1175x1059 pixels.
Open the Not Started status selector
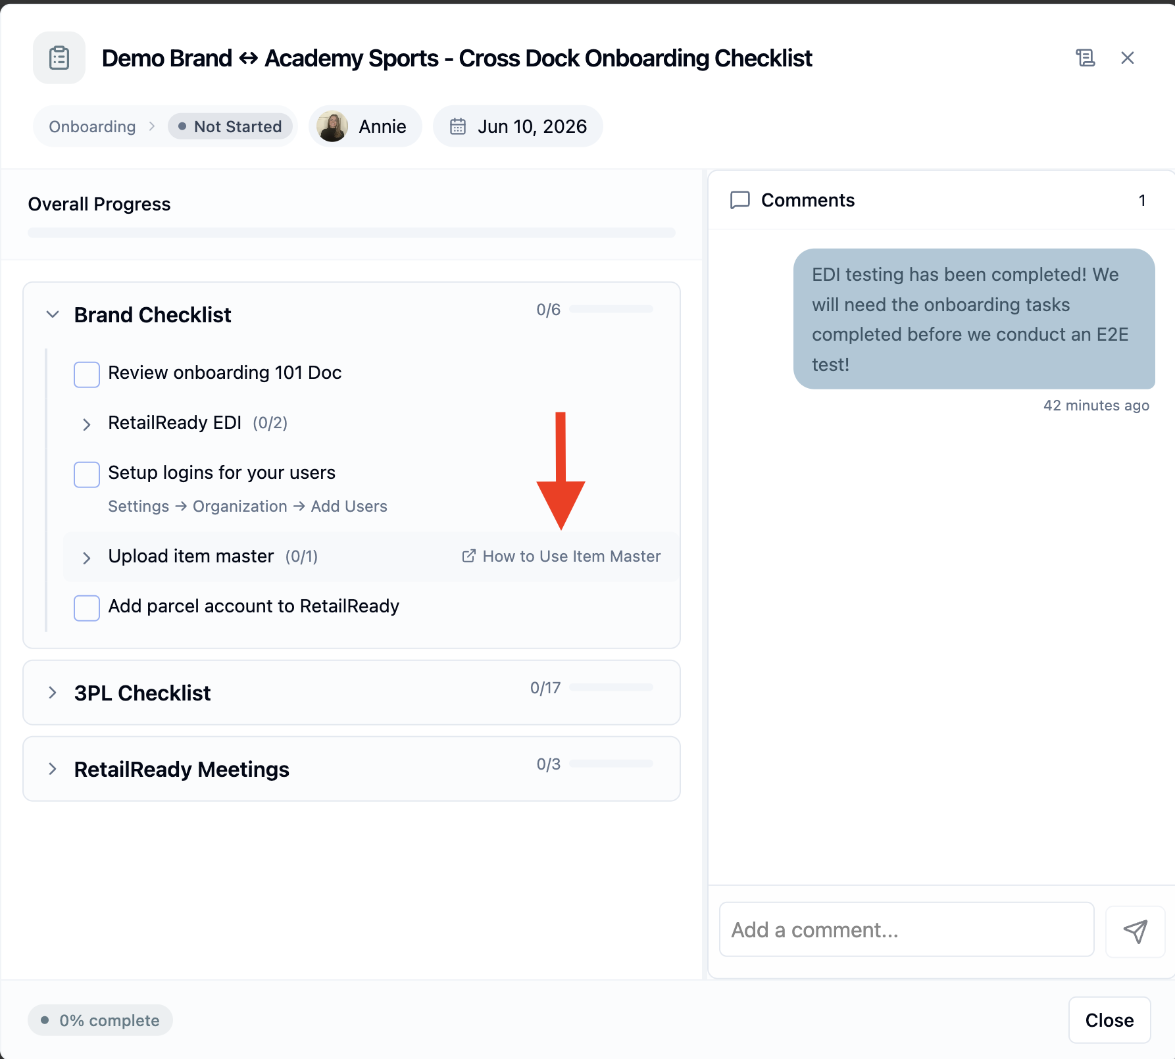coord(230,126)
